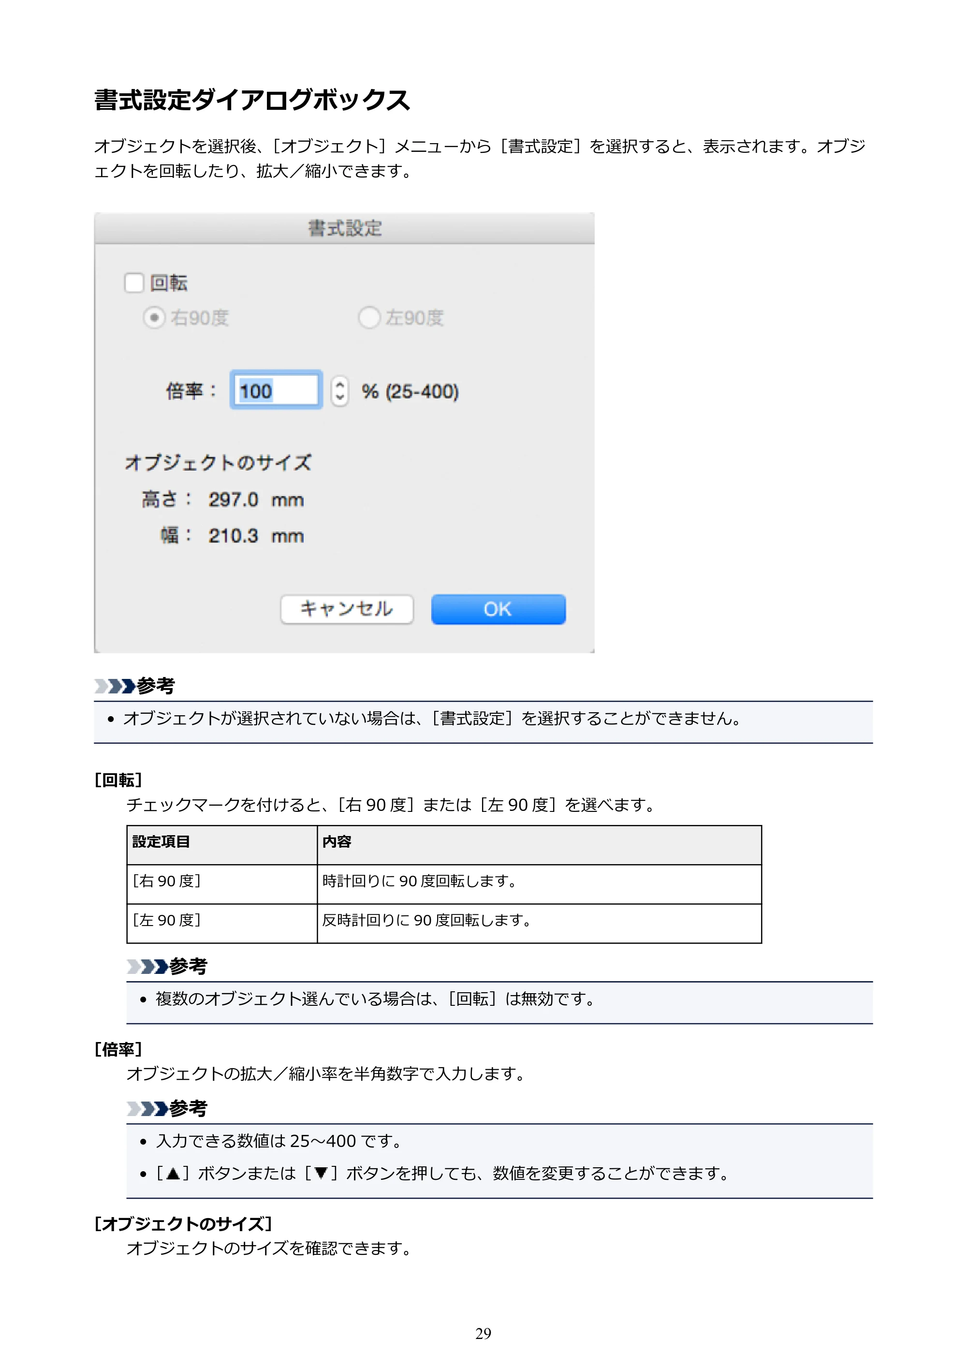Click the % (25-400) range label
Viewport: 967px width, 1368px height.
pos(410,392)
